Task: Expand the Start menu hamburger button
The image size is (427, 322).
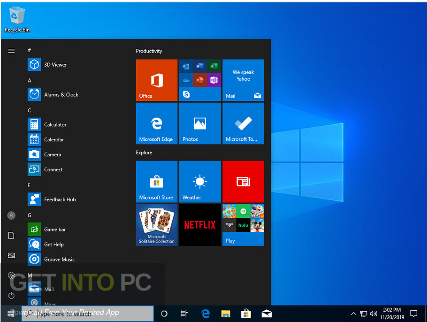Action: click(11, 51)
